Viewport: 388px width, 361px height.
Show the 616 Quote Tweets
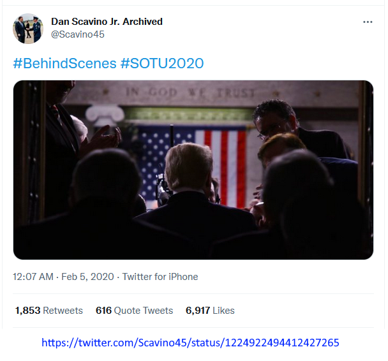pyautogui.click(x=134, y=311)
